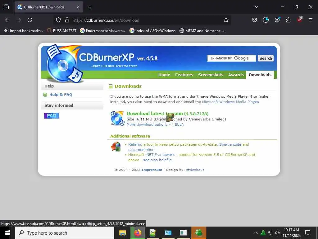Open the Endermanch/Malware bookmark

[x=102, y=31]
